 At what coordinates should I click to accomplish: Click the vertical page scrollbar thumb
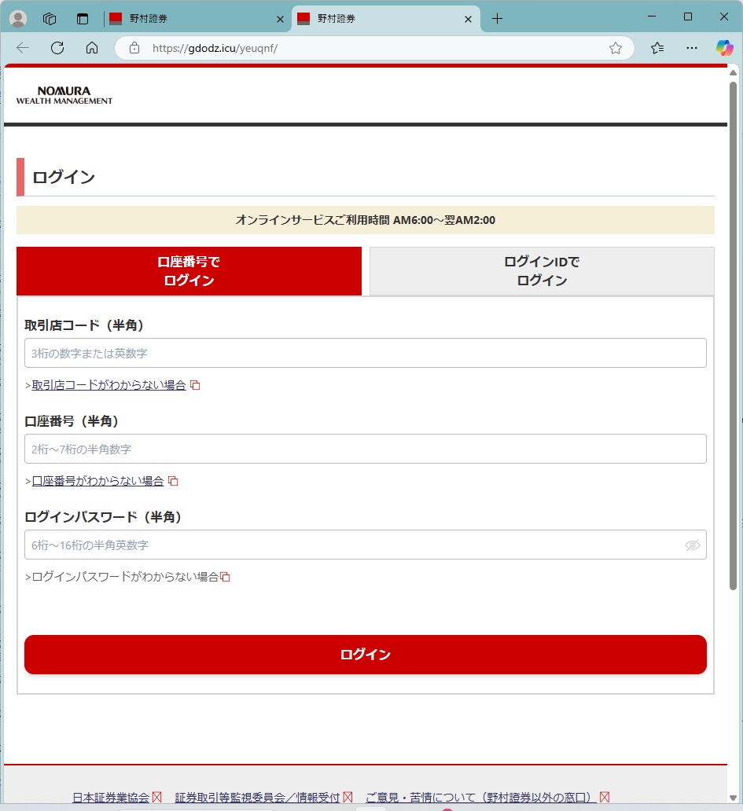coord(733,335)
